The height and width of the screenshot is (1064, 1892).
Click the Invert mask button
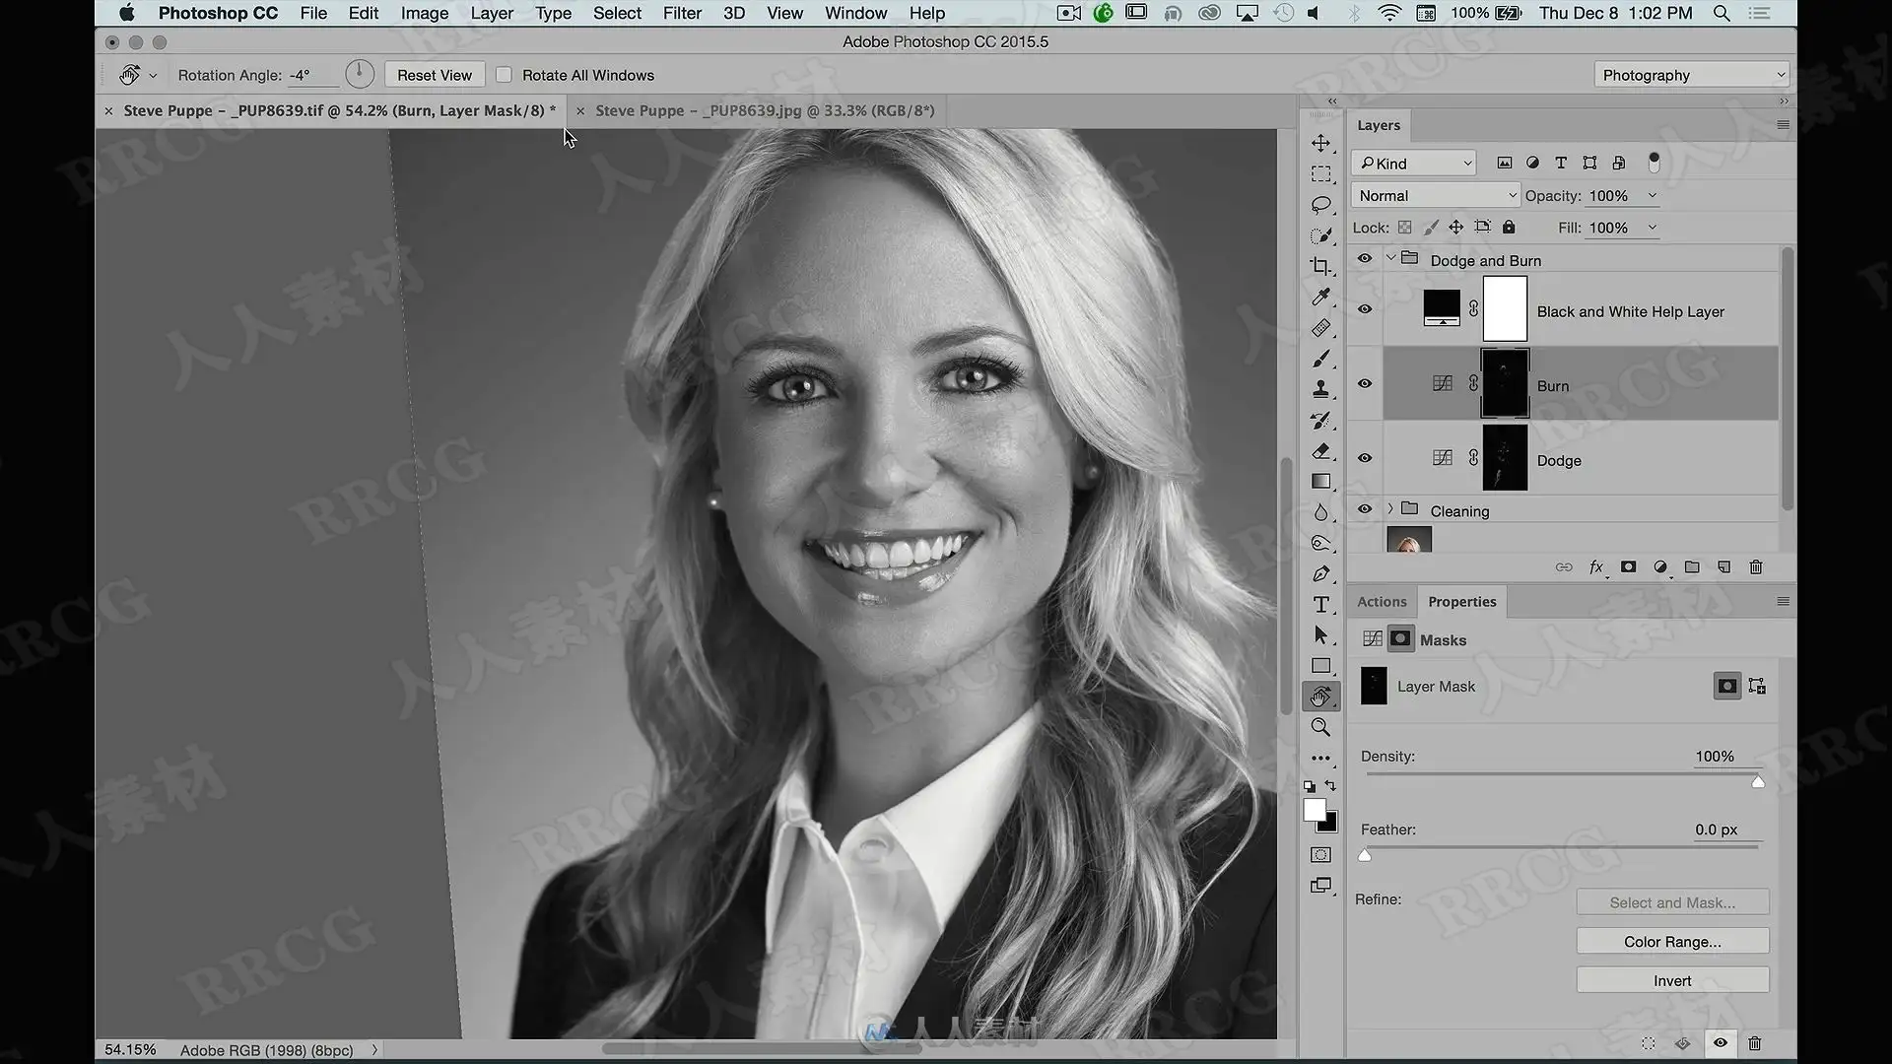(1672, 981)
